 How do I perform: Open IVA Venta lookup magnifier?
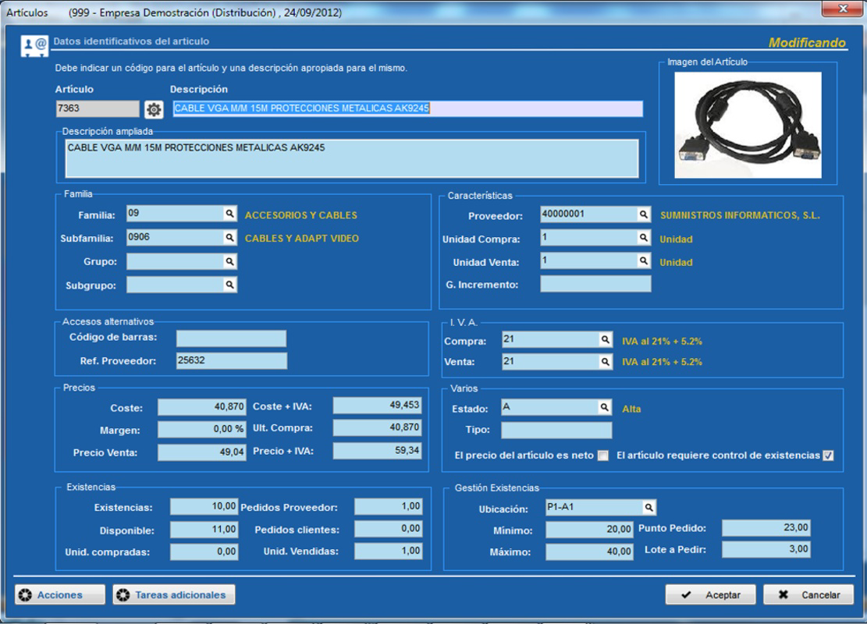coord(605,361)
